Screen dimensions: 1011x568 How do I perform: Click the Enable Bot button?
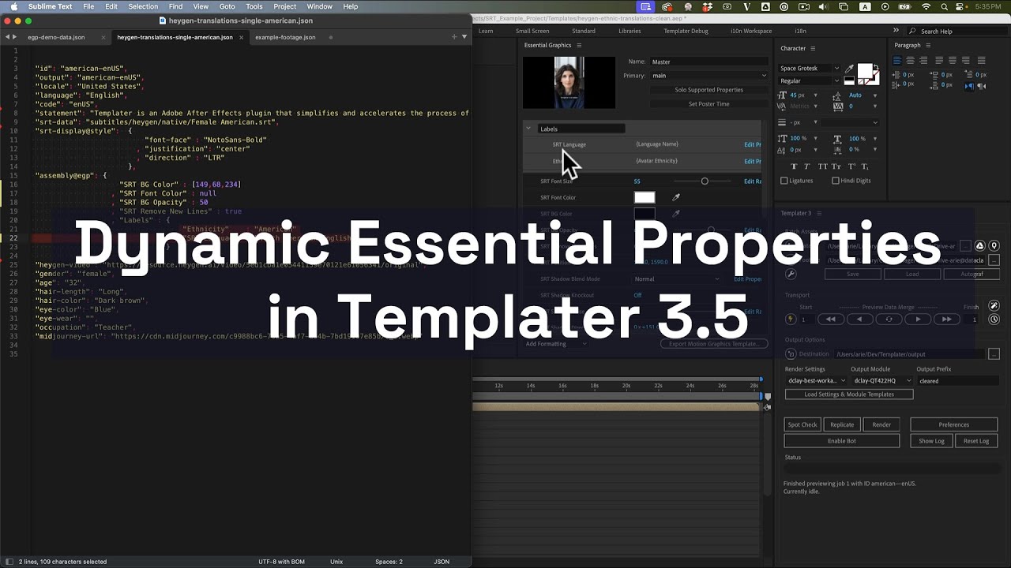[x=842, y=441]
